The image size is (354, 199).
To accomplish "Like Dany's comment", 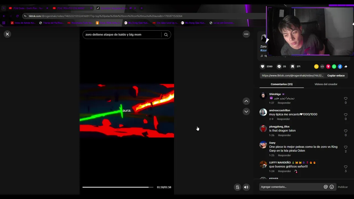I will pos(346,147).
